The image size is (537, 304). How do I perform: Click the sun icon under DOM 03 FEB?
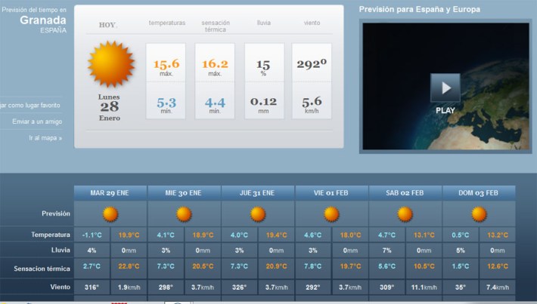pos(479,214)
